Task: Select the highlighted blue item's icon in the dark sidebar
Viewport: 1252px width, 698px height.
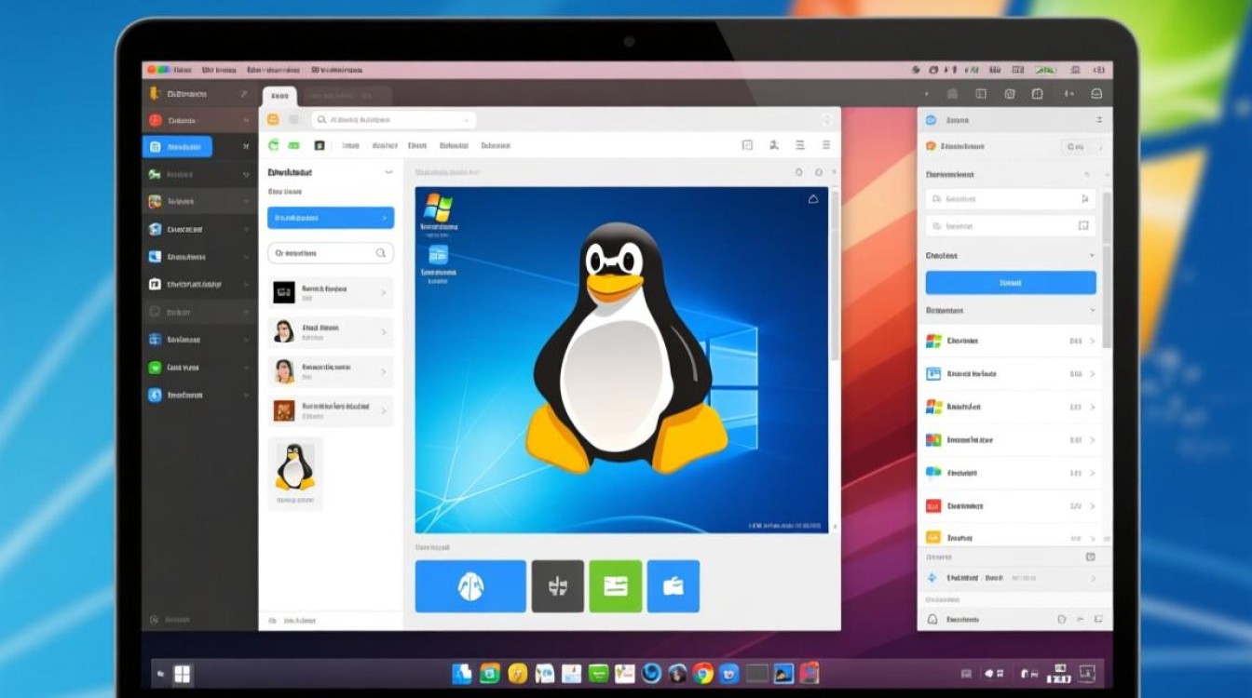Action: tap(154, 146)
